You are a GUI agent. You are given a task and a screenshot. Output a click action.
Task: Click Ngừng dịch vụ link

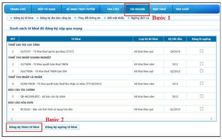point(140,18)
